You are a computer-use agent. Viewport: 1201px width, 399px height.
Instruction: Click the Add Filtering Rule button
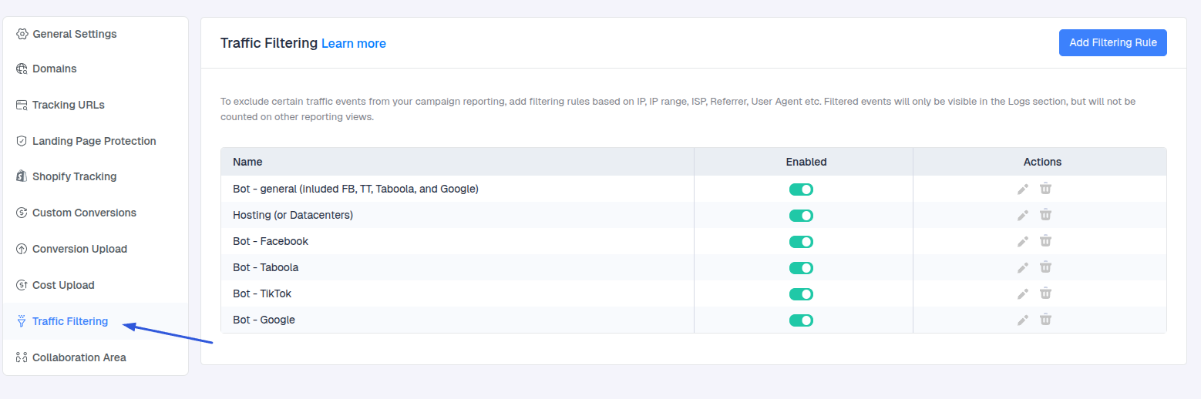tap(1112, 43)
